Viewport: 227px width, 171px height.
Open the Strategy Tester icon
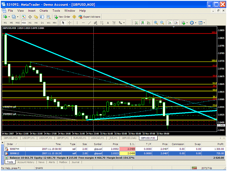48,17
